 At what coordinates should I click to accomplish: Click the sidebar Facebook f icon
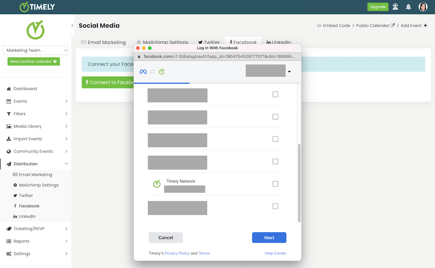pyautogui.click(x=15, y=206)
